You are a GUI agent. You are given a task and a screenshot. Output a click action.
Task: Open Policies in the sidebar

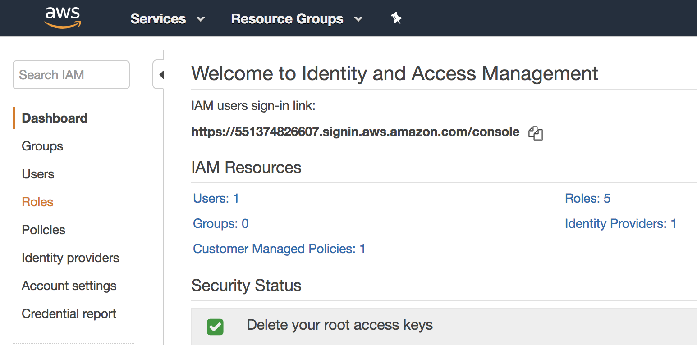(x=43, y=230)
